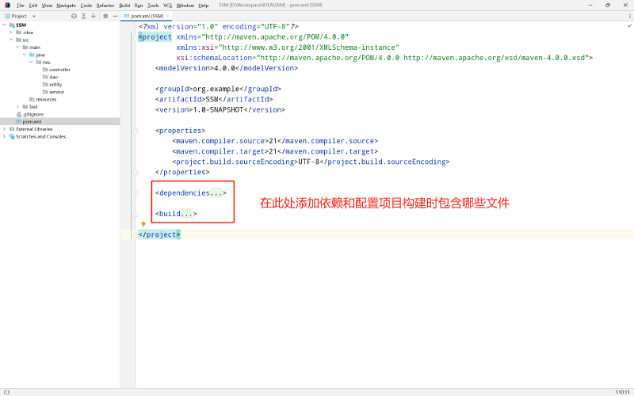Open the Edit menu
Screen dimensions: 634x396
[33, 6]
